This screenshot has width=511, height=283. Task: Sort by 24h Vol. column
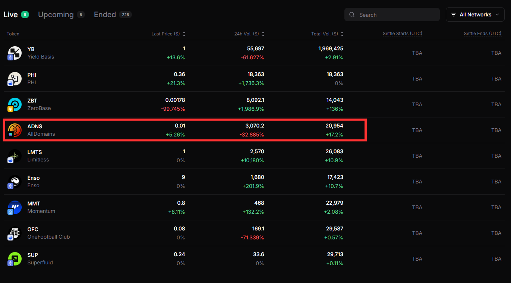(249, 34)
